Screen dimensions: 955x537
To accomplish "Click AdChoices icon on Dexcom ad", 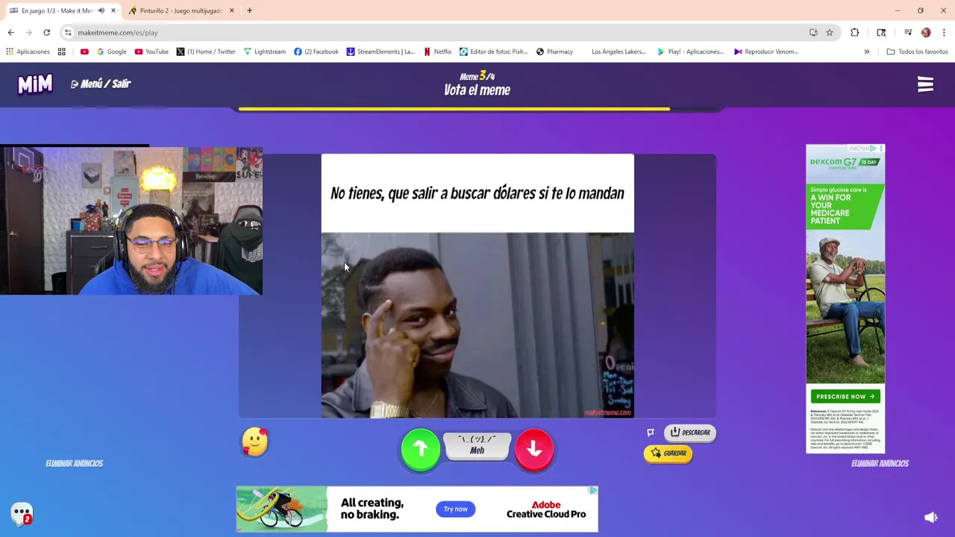I will coord(873,148).
